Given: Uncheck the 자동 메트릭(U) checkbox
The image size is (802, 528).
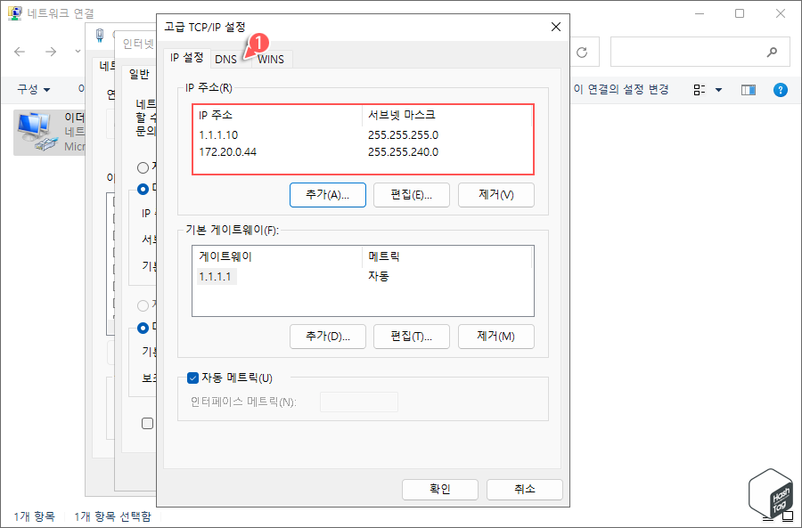Looking at the screenshot, I should pyautogui.click(x=193, y=378).
